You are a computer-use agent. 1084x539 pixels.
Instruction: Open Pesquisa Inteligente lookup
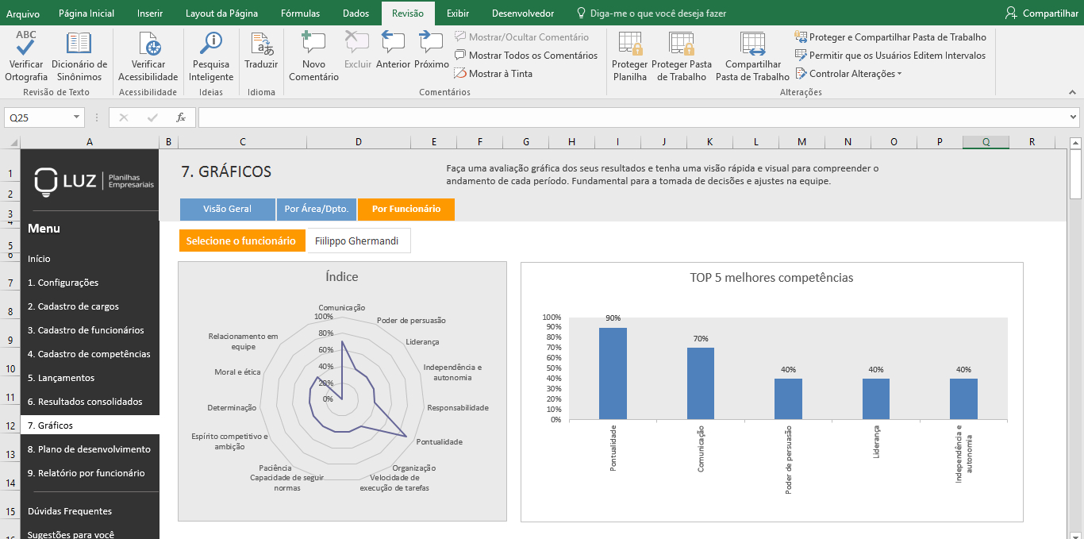tap(211, 44)
